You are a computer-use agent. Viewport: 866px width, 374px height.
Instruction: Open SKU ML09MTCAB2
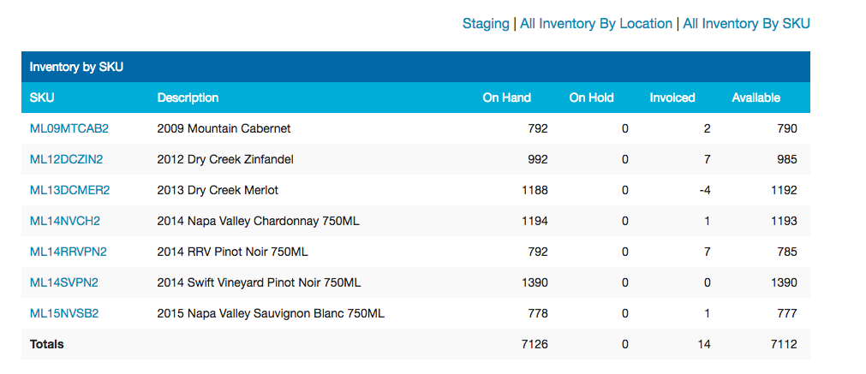point(69,128)
